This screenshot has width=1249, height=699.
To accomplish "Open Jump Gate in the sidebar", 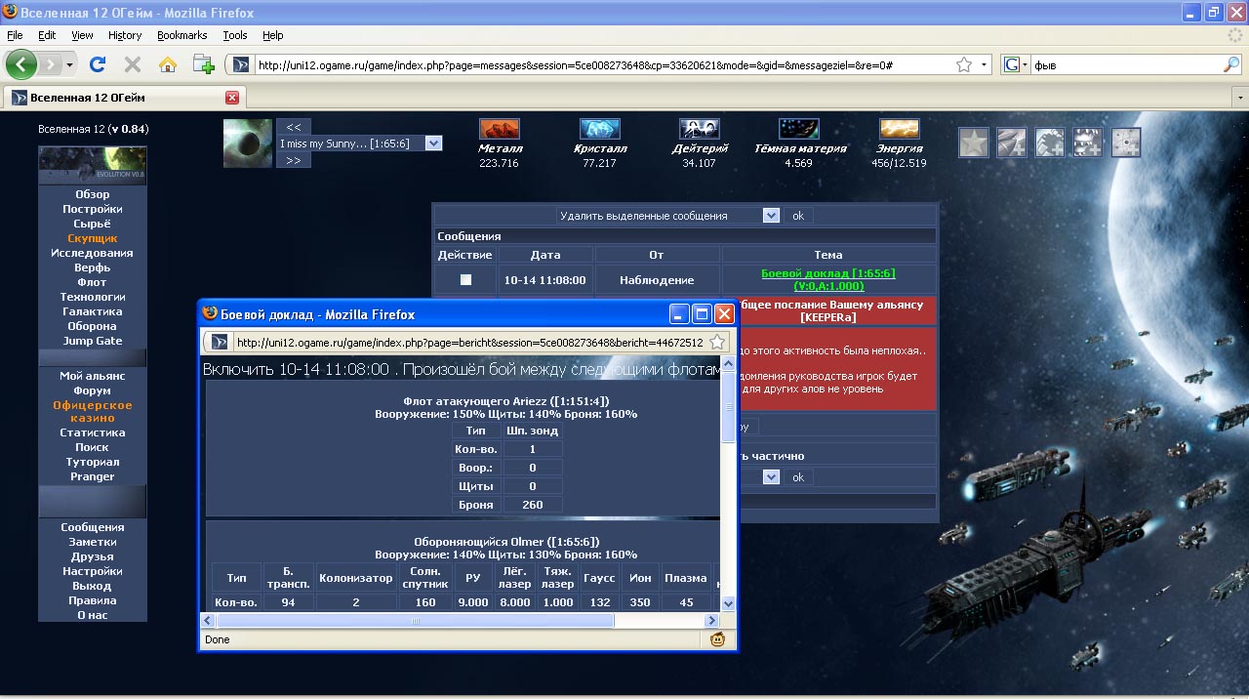I will (93, 341).
